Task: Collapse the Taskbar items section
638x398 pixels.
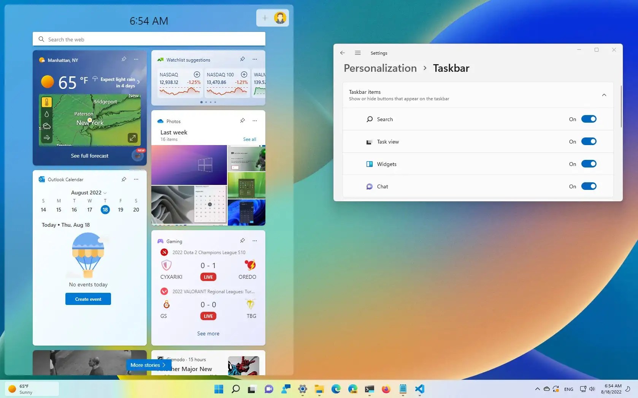Action: point(604,95)
